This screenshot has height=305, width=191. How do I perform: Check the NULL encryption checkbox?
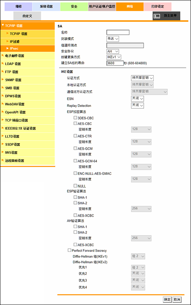(75, 186)
